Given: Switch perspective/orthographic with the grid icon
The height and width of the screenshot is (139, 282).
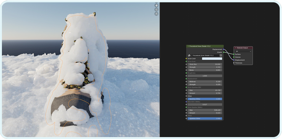Looking at the screenshot, I should point(156,14).
